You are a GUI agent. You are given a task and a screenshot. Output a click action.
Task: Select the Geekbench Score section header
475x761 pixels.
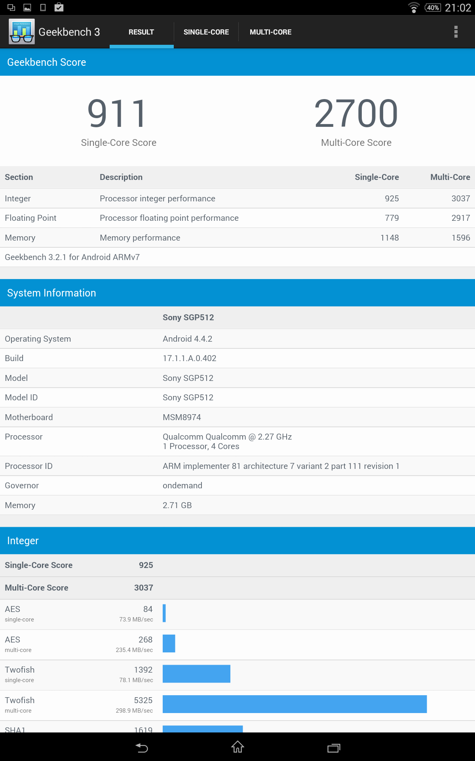[x=237, y=62]
